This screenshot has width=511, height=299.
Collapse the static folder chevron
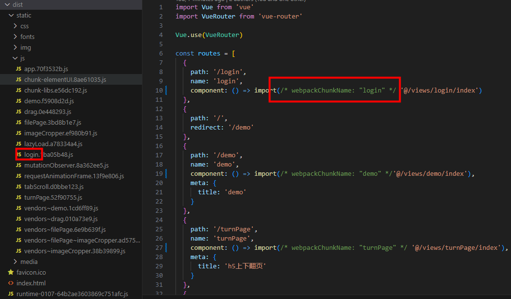[x=11, y=16]
